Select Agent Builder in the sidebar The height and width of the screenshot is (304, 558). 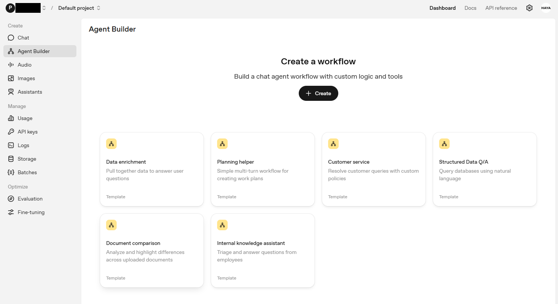click(33, 51)
